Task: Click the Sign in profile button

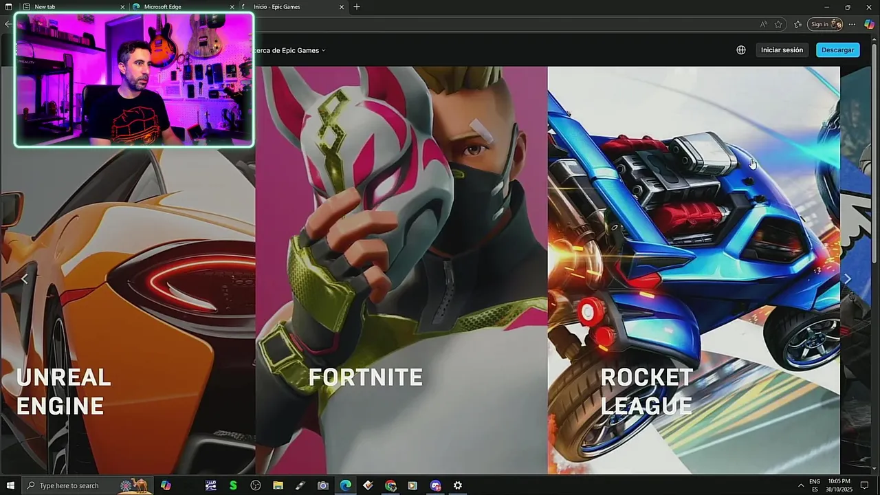Action: tap(825, 24)
